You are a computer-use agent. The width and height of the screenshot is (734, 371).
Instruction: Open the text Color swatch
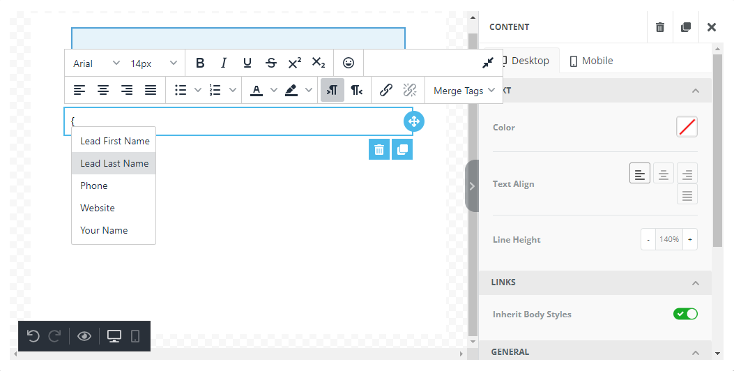687,127
